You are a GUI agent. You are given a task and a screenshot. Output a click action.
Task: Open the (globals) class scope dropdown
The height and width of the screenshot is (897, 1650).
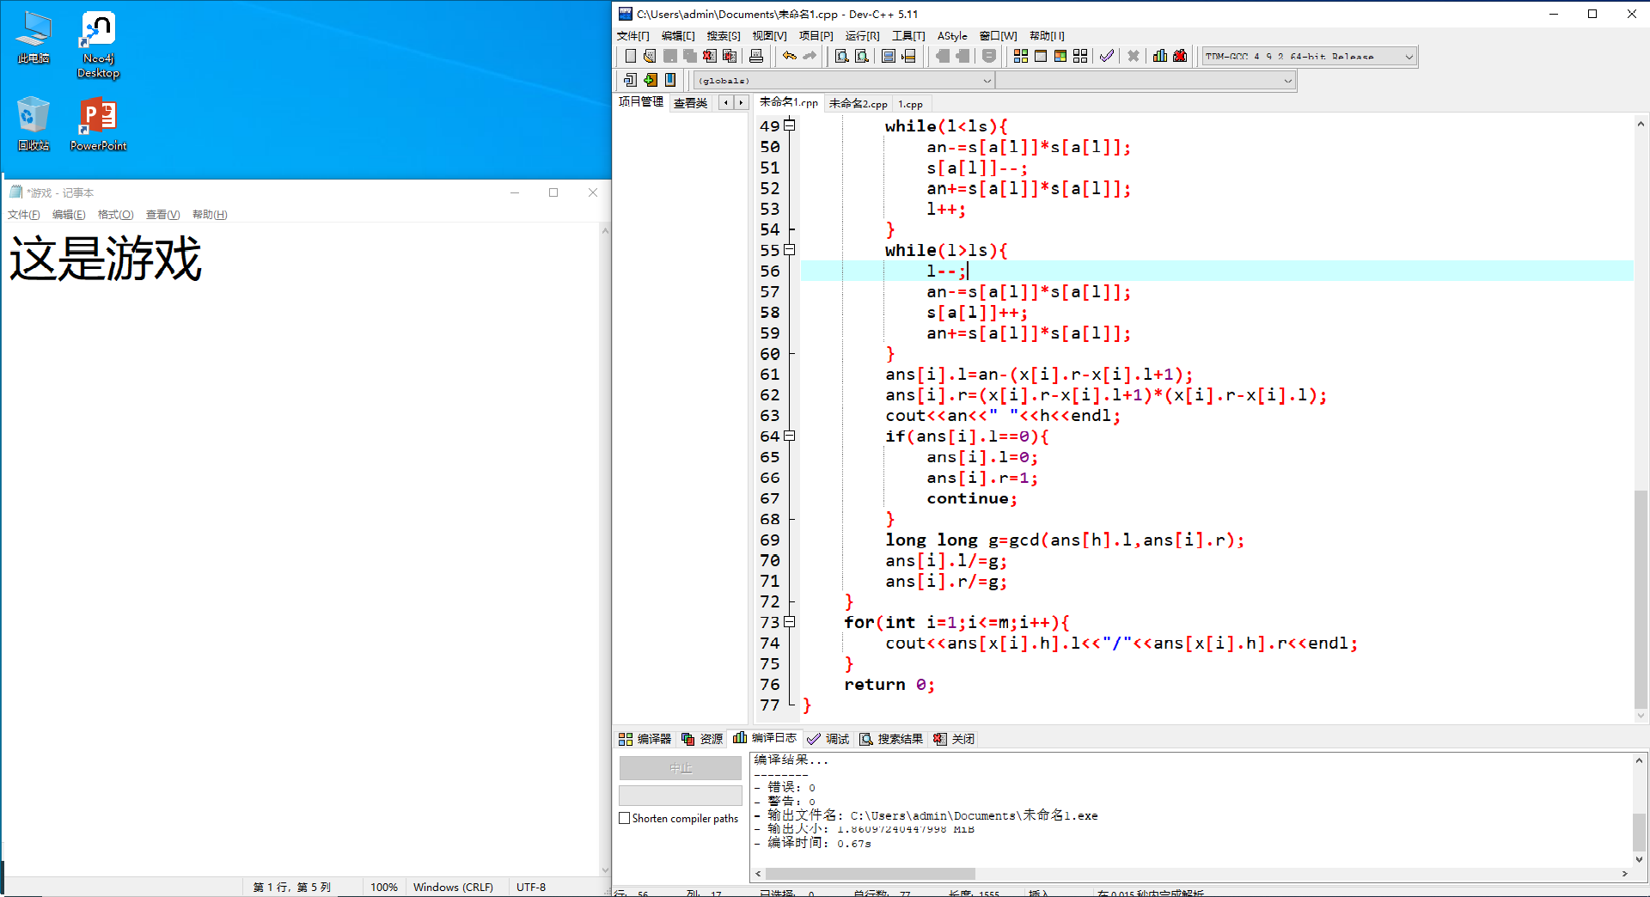(x=844, y=80)
